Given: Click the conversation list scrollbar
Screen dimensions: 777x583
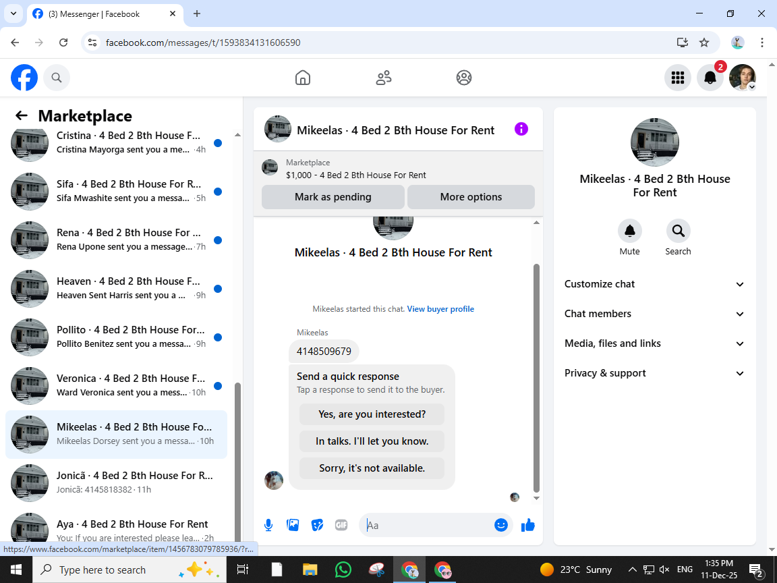Looking at the screenshot, I should 237,461.
